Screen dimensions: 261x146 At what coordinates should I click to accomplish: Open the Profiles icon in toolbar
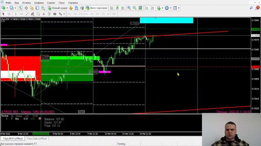11,8
